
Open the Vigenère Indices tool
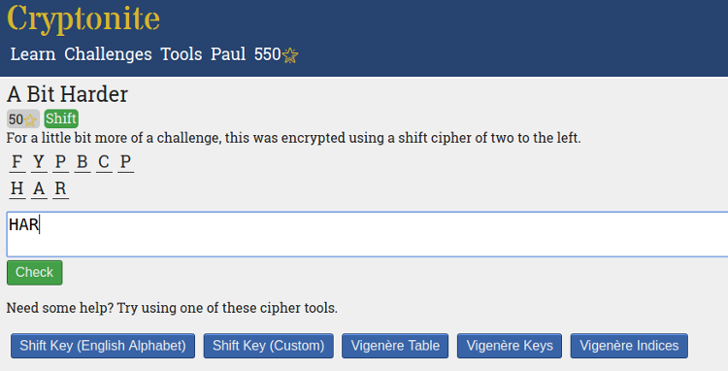(629, 346)
